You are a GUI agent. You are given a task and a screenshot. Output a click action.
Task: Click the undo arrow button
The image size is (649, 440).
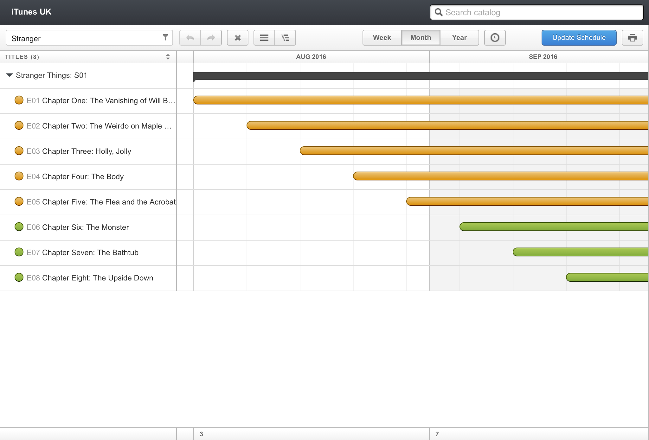tap(190, 38)
